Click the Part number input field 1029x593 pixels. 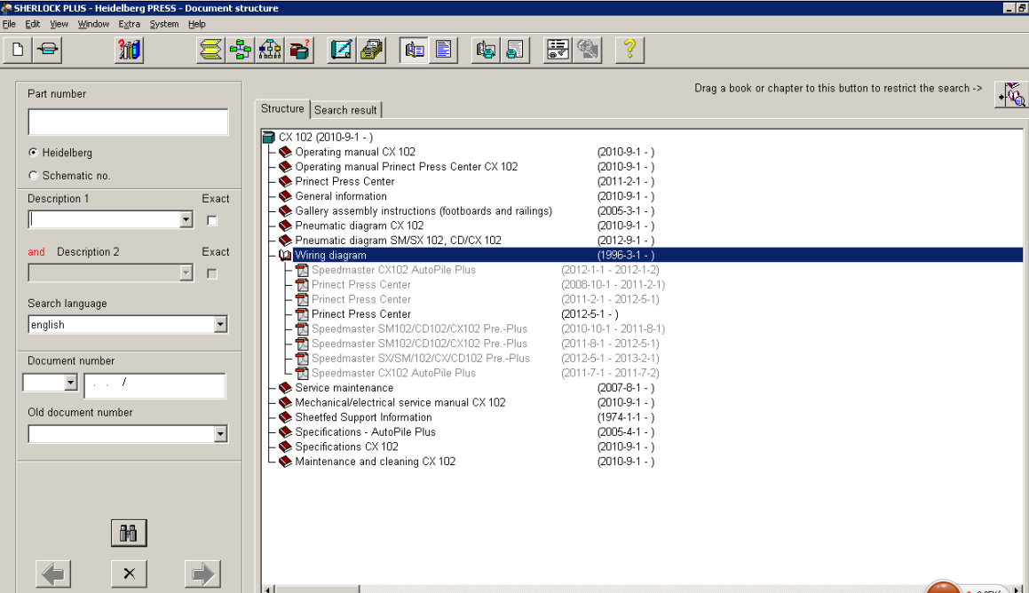[x=128, y=122]
